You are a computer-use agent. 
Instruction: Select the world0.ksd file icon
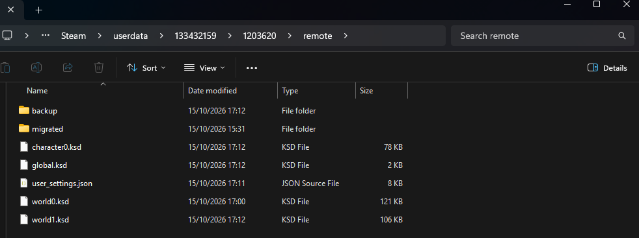[x=25, y=202]
